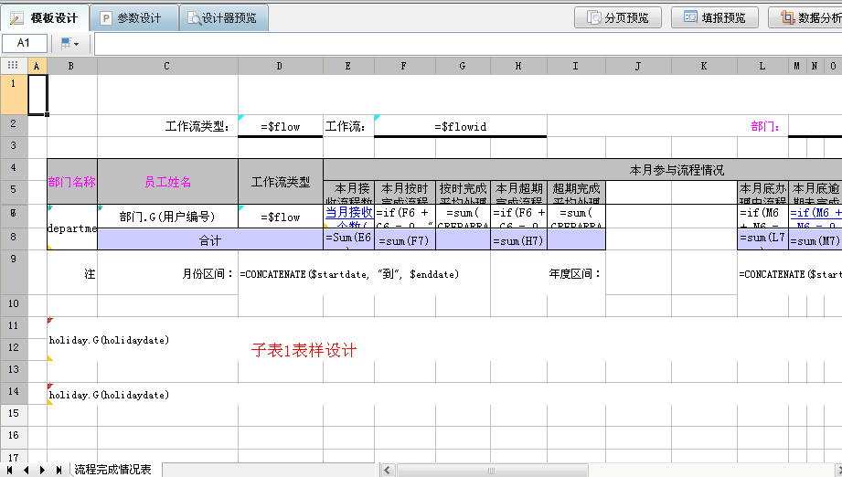Select column A header
The height and width of the screenshot is (477, 842).
pyautogui.click(x=37, y=66)
